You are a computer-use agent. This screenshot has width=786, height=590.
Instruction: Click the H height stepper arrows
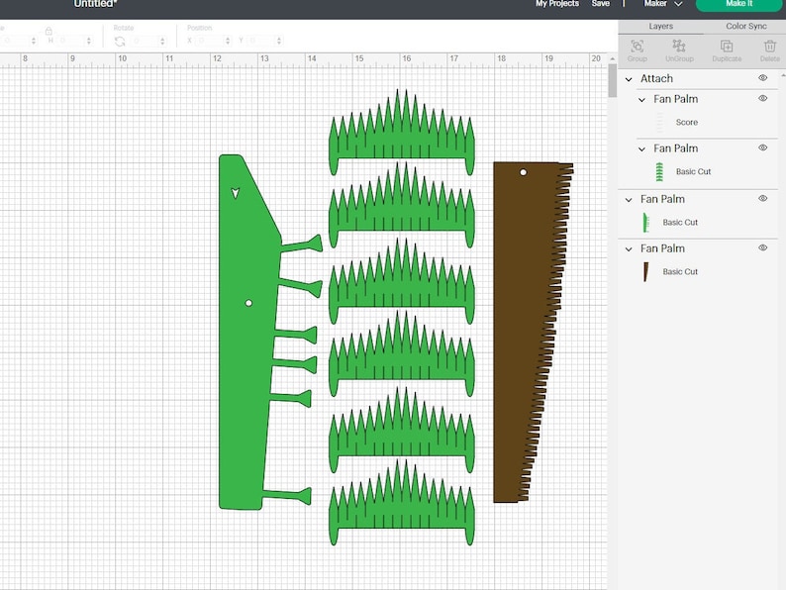[89, 41]
